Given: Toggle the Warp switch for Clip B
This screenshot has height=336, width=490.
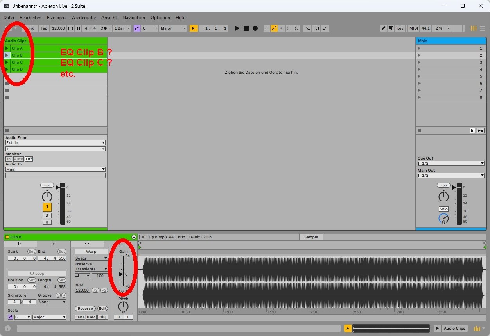Looking at the screenshot, I should (91, 252).
